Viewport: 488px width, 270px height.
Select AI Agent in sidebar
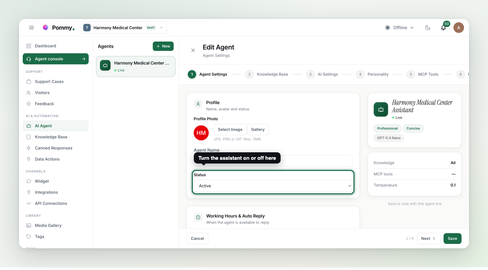click(x=56, y=126)
